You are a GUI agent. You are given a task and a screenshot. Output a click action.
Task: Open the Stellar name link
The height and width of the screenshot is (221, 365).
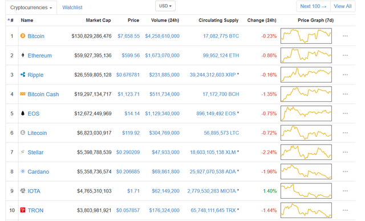35,153
